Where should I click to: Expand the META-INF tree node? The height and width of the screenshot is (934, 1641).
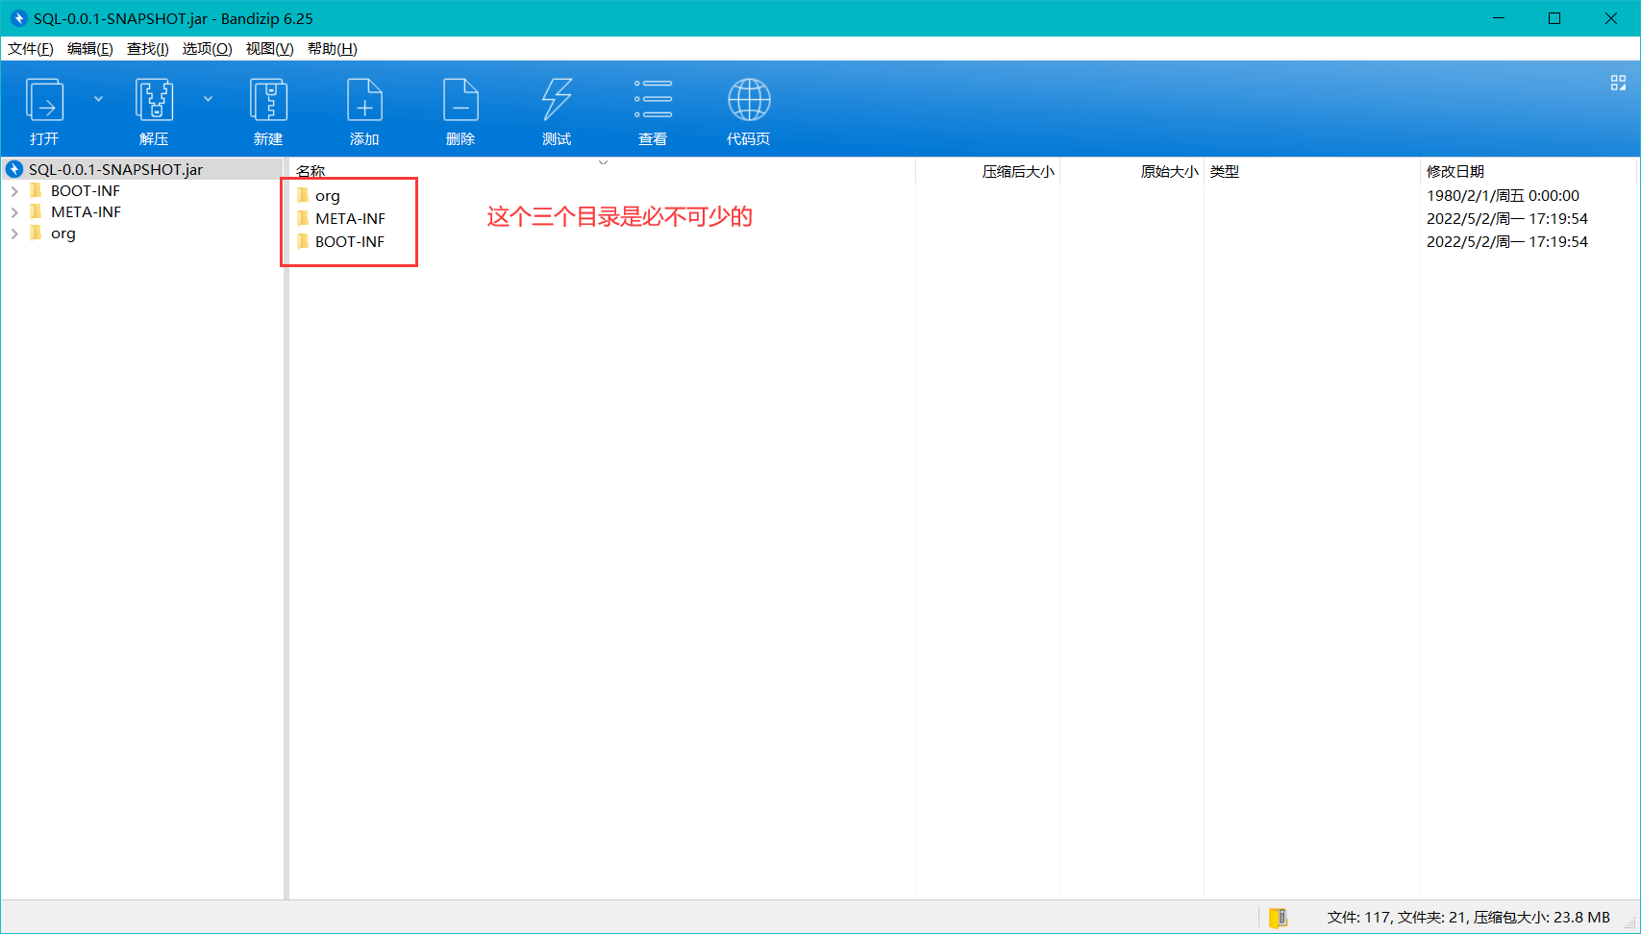pos(14,212)
